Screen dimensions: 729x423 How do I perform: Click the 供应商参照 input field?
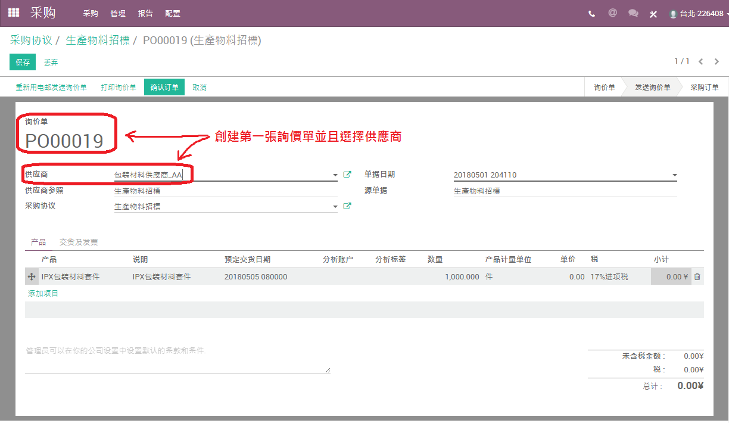(226, 191)
